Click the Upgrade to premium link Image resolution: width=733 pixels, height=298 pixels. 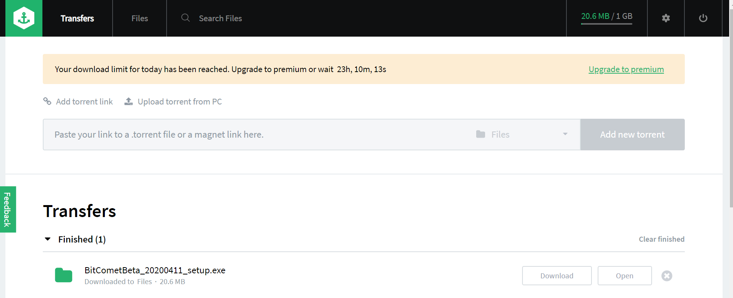point(626,69)
